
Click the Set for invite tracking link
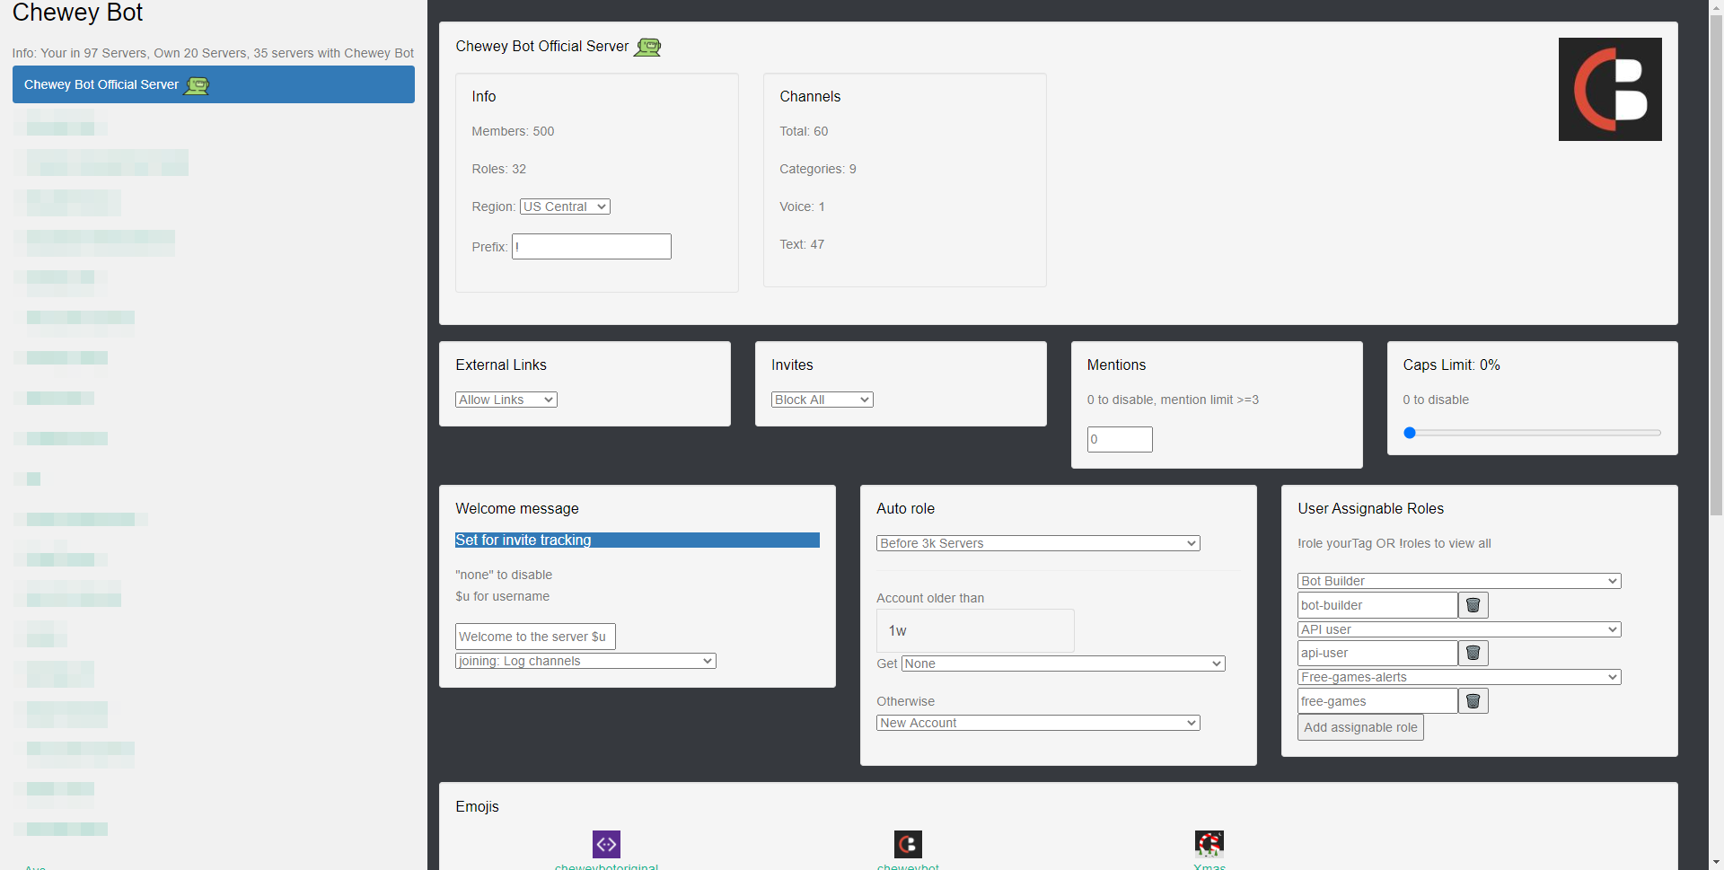pos(523,540)
